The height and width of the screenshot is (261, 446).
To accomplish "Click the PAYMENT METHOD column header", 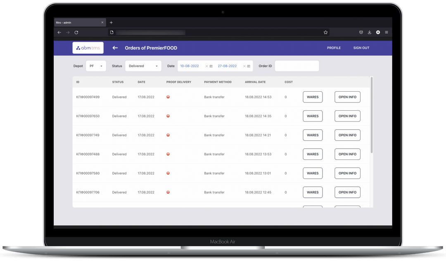I will [218, 82].
